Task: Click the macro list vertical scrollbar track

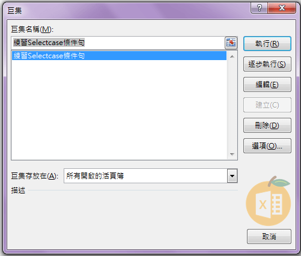Action: [232, 105]
